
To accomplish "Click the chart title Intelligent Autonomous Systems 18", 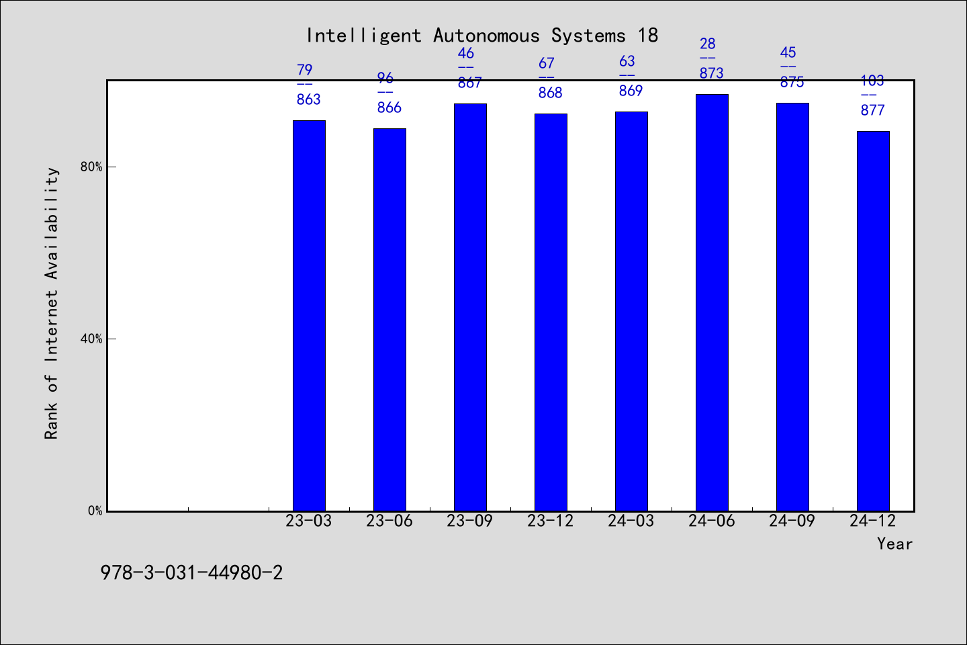I will point(482,35).
